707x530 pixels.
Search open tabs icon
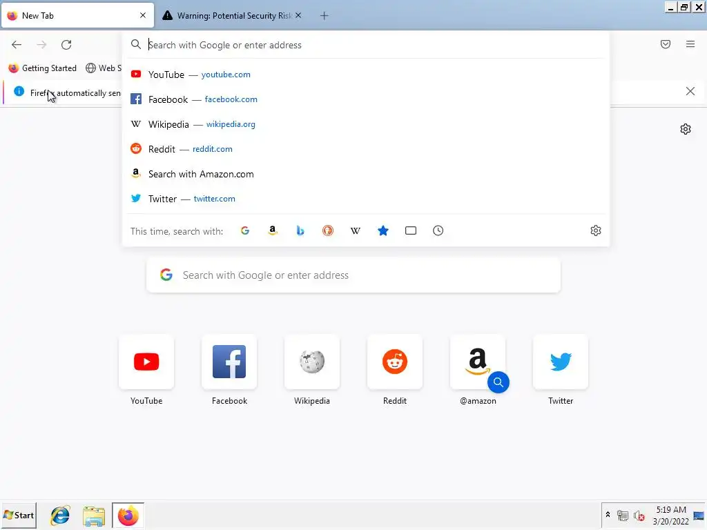[411, 230]
